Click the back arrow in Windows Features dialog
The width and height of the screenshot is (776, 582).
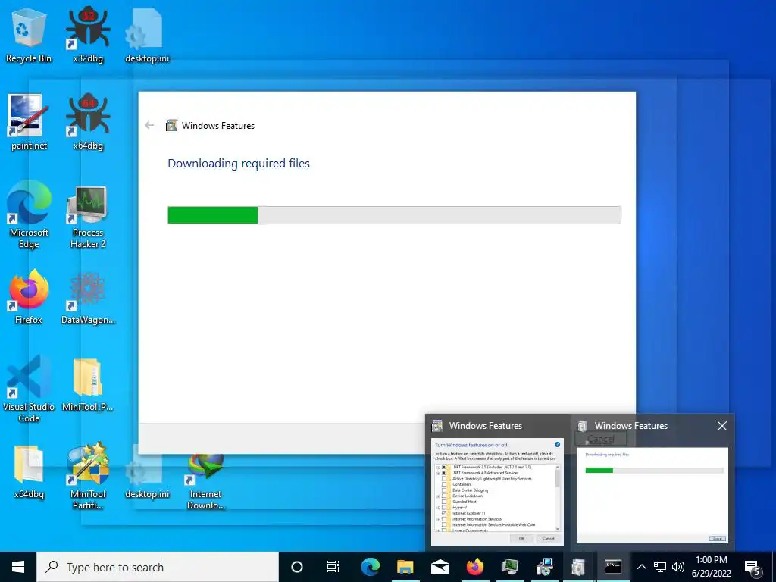pos(149,125)
